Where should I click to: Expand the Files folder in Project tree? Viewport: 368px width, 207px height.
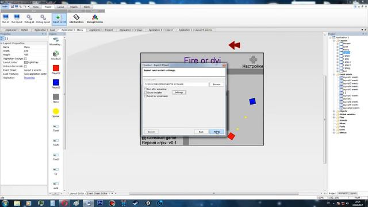tap(334, 117)
